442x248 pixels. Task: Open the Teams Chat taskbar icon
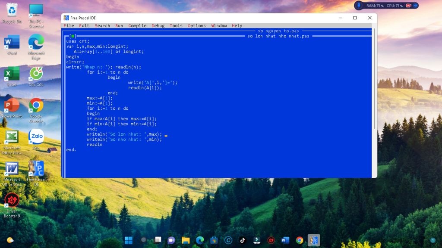coord(171,240)
